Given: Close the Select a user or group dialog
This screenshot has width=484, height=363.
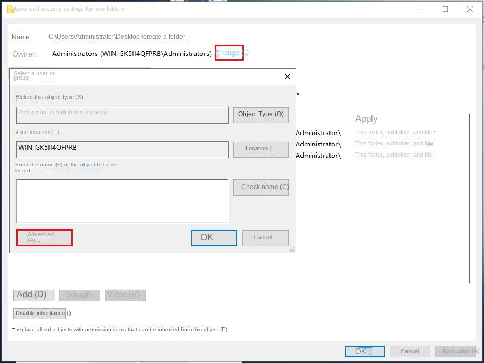Looking at the screenshot, I should (x=287, y=76).
